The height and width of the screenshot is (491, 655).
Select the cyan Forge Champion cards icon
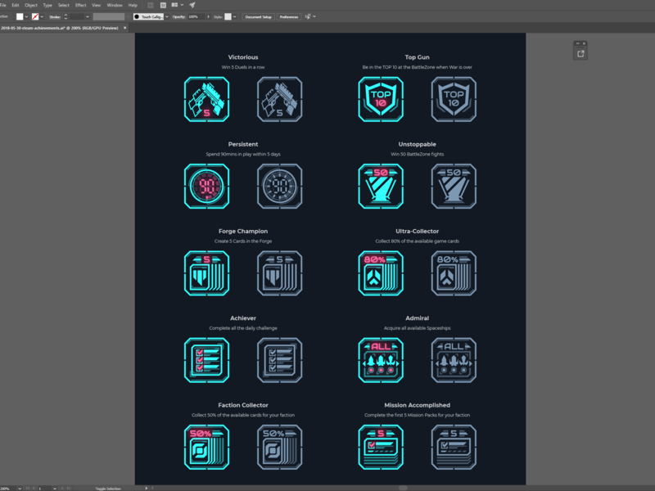point(207,273)
